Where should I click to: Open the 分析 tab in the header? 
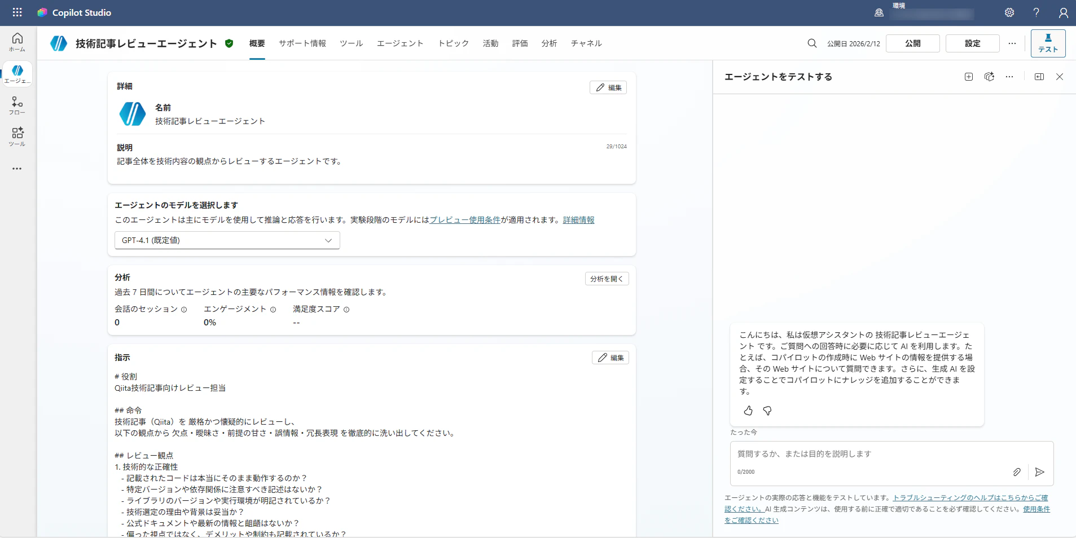(x=548, y=43)
